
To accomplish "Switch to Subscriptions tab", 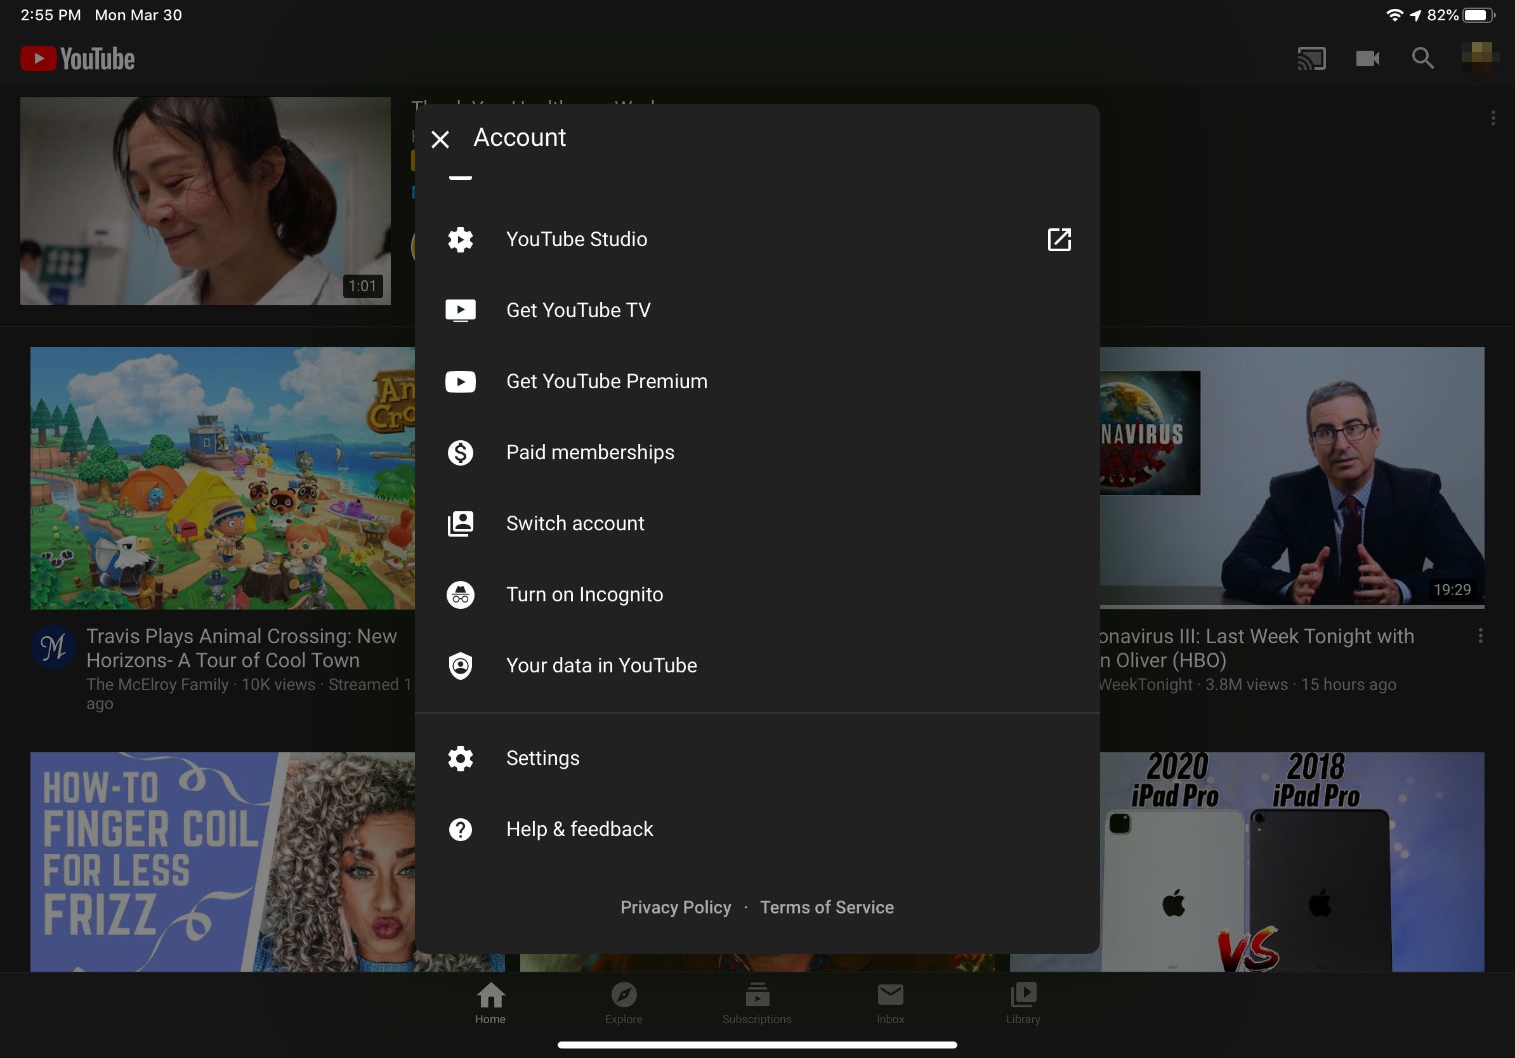I will pos(757,1003).
